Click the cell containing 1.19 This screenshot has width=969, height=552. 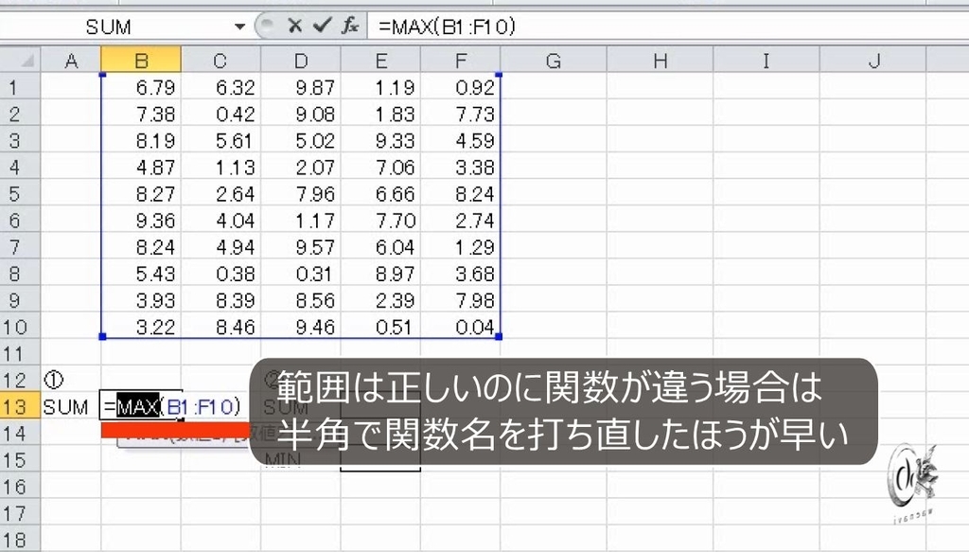pos(380,87)
